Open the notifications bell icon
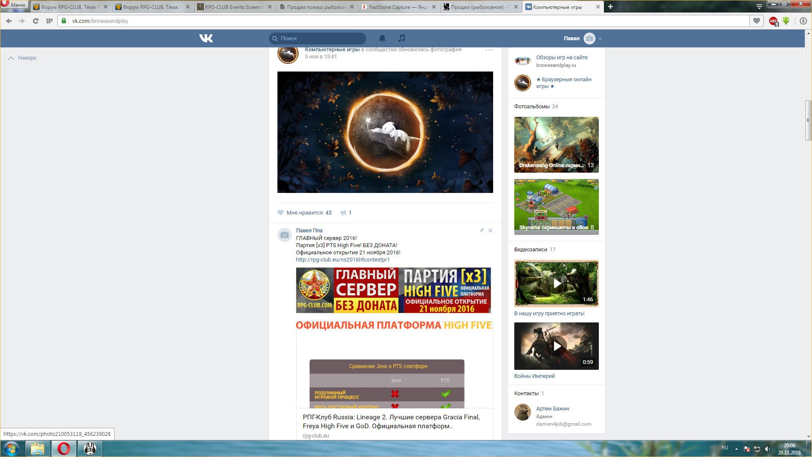This screenshot has width=812, height=457. (x=382, y=39)
